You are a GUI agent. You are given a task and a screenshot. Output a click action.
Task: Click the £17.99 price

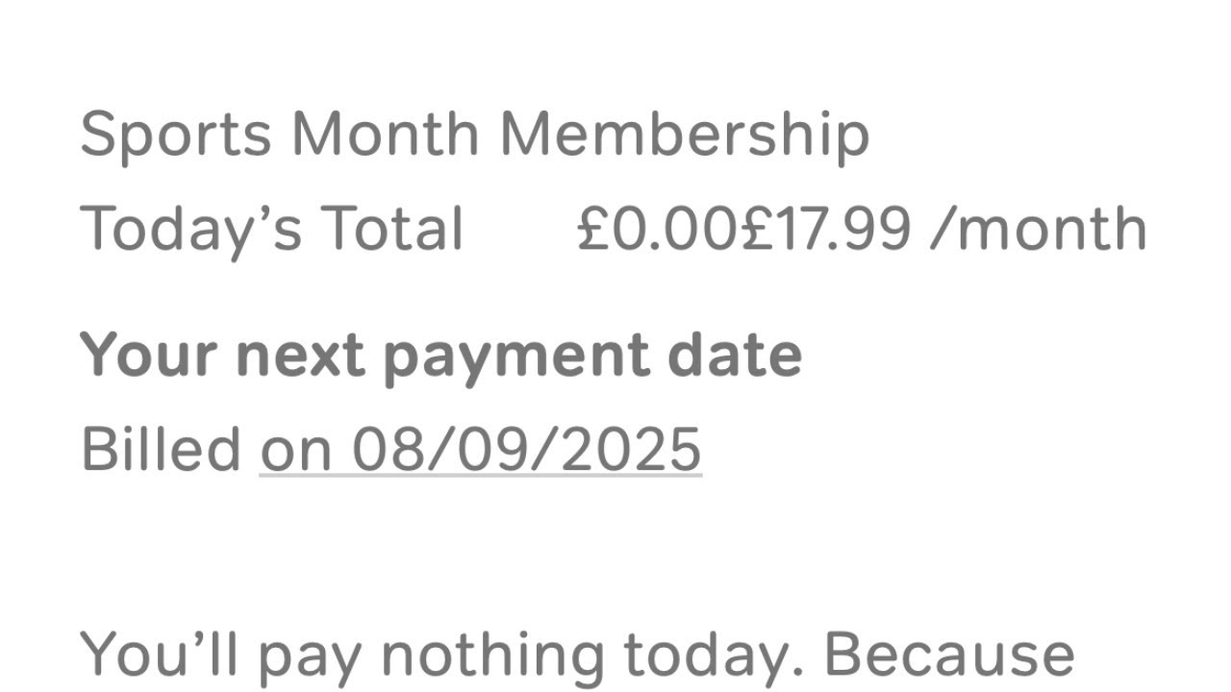[x=825, y=231]
